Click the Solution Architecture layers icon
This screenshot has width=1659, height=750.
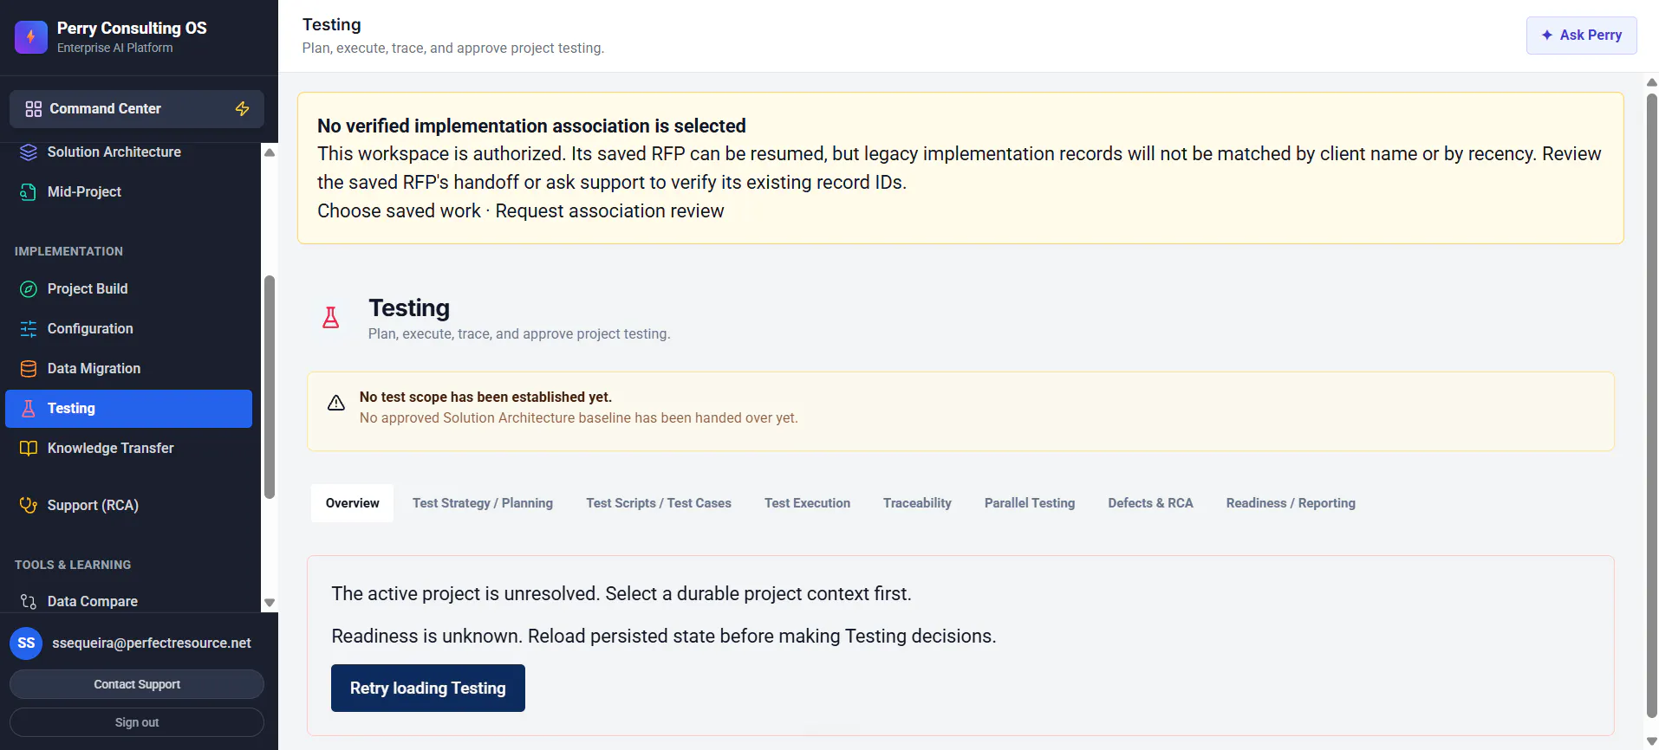[29, 152]
